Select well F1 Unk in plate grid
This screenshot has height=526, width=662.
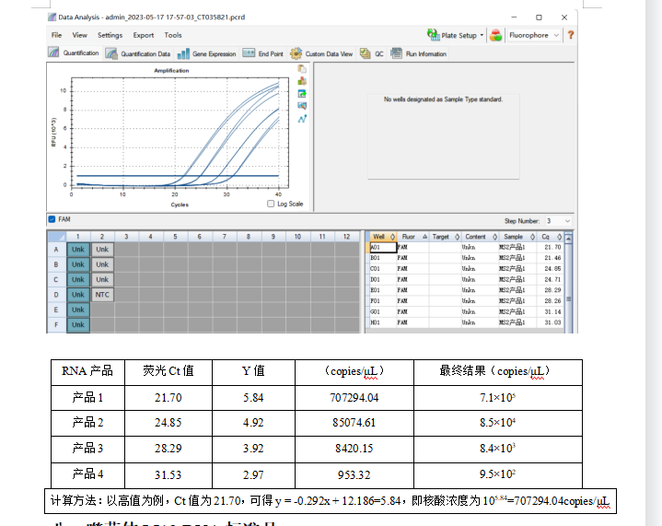[77, 325]
